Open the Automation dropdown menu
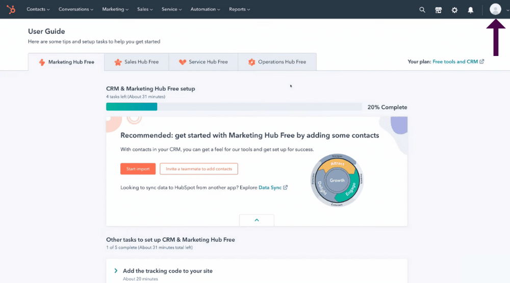Screen dimensions: 510x283 [x=205, y=9]
